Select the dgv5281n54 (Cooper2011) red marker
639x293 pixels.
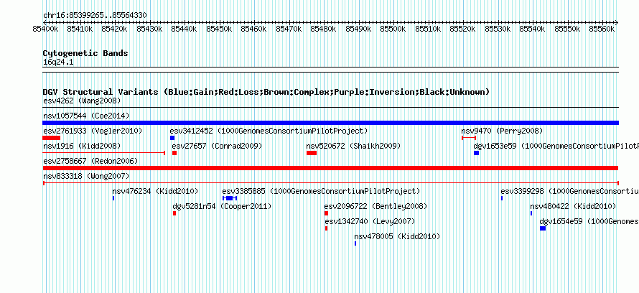pos(174,213)
